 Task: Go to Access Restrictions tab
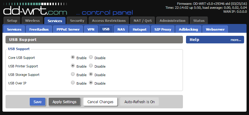pyautogui.click(x=109, y=20)
